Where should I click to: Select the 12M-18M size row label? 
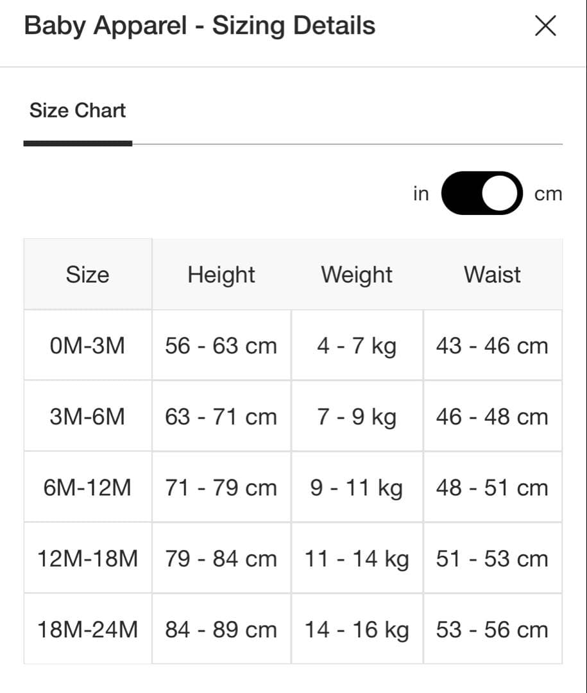87,558
